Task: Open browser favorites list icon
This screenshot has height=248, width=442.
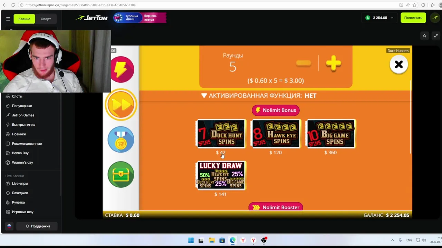Action: 433,5
